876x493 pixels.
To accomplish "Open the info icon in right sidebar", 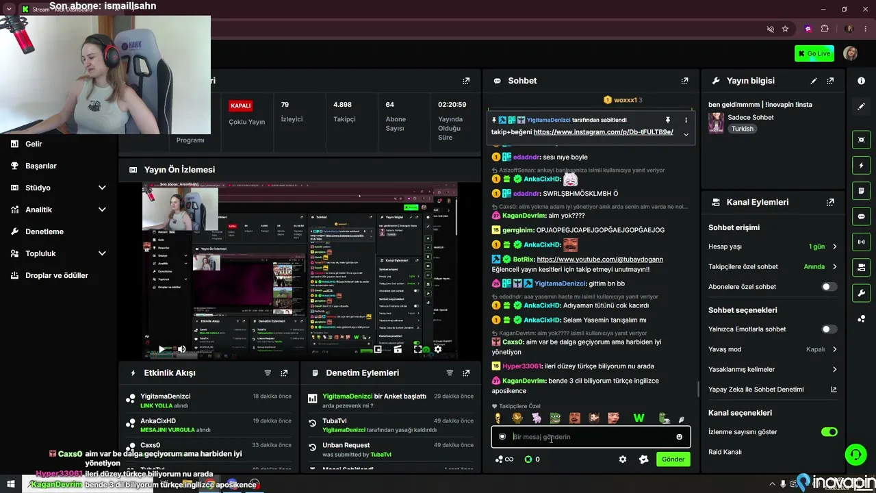I will click(861, 81).
